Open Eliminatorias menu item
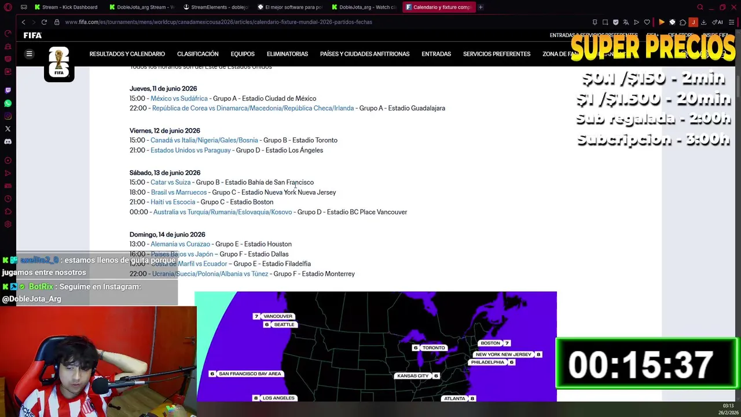Viewport: 741px width, 417px height. (x=287, y=54)
